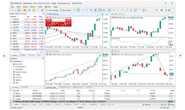Open Tester from the toolbox bar
This screenshot has height=110, width=185.
(x=171, y=105)
